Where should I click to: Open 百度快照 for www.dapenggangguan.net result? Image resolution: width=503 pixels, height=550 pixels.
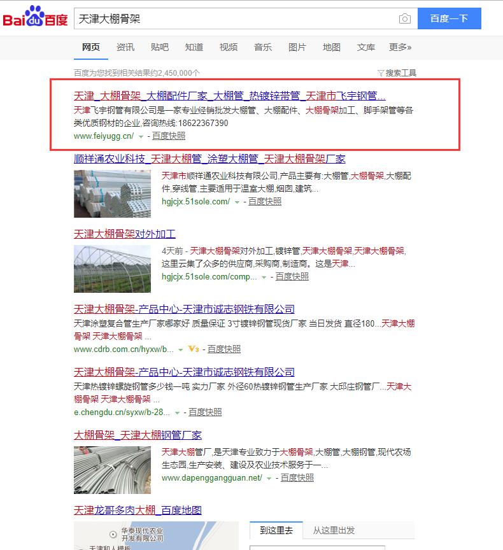pyautogui.click(x=297, y=477)
